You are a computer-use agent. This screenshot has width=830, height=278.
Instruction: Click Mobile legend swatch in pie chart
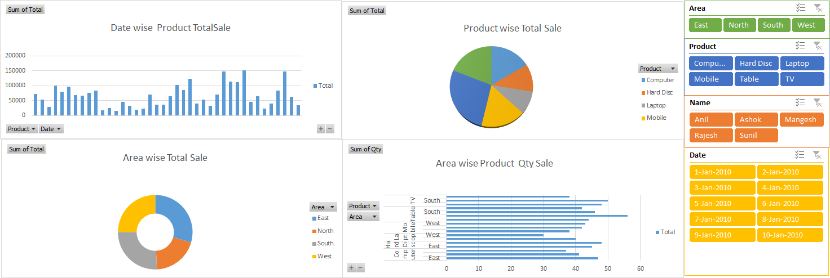[x=643, y=118]
